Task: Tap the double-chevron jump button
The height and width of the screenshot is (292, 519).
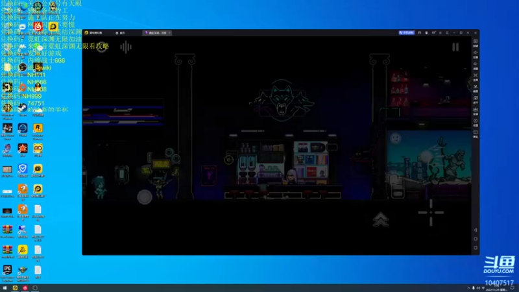Action: 381,219
